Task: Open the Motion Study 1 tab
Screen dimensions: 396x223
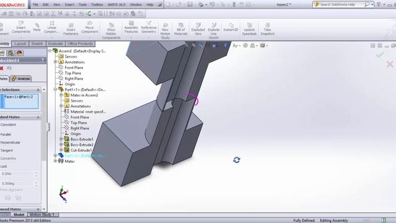Action: [x=42, y=215]
